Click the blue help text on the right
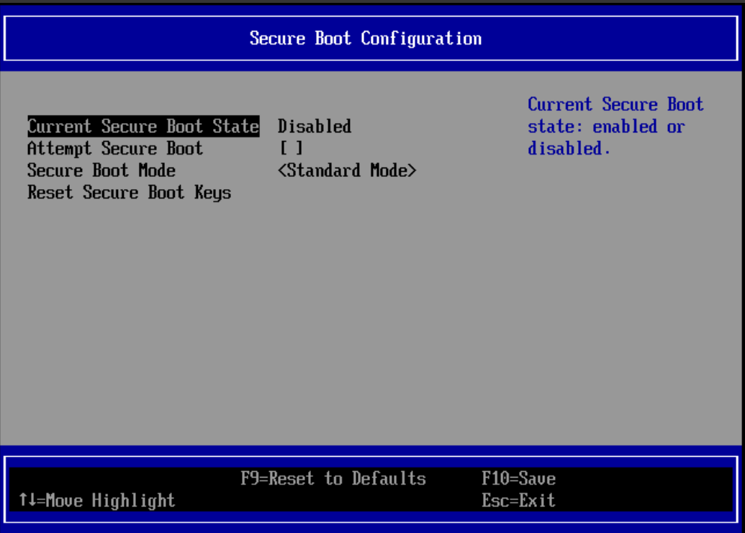 (x=615, y=127)
